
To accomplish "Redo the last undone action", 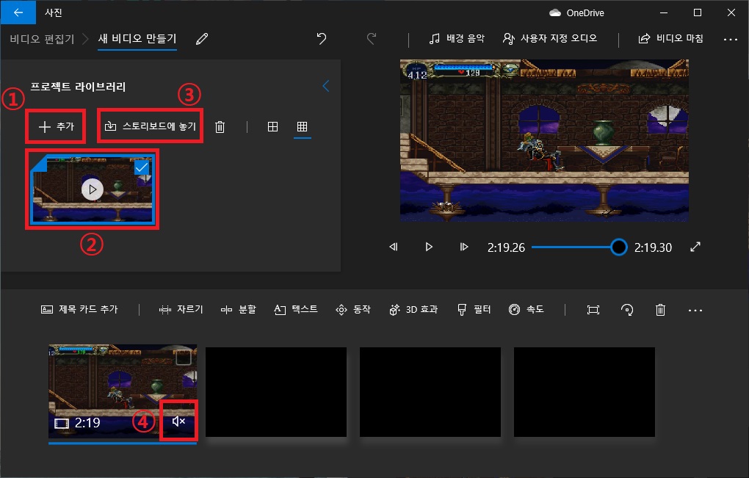I will (371, 39).
